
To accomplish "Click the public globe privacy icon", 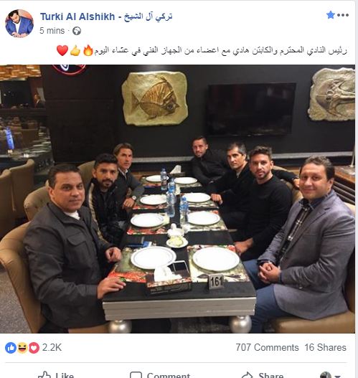I will click(77, 31).
